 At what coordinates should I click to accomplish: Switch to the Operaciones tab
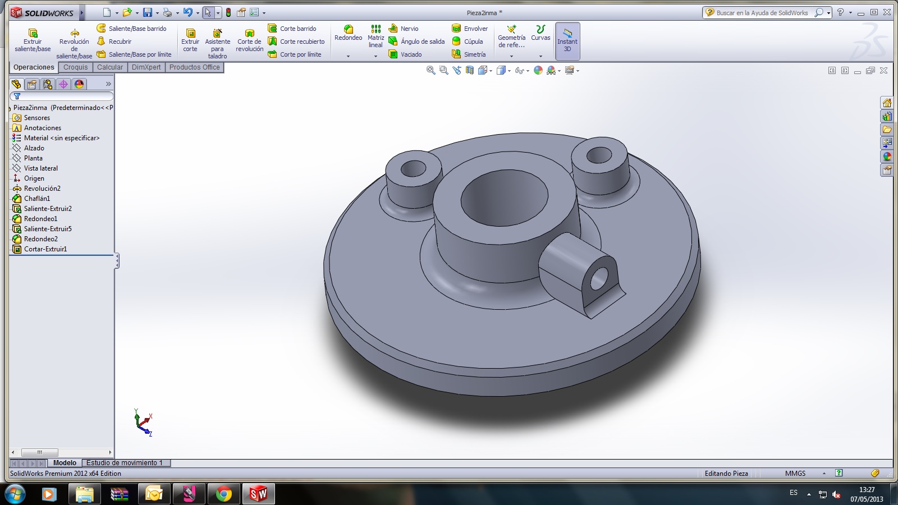(34, 67)
